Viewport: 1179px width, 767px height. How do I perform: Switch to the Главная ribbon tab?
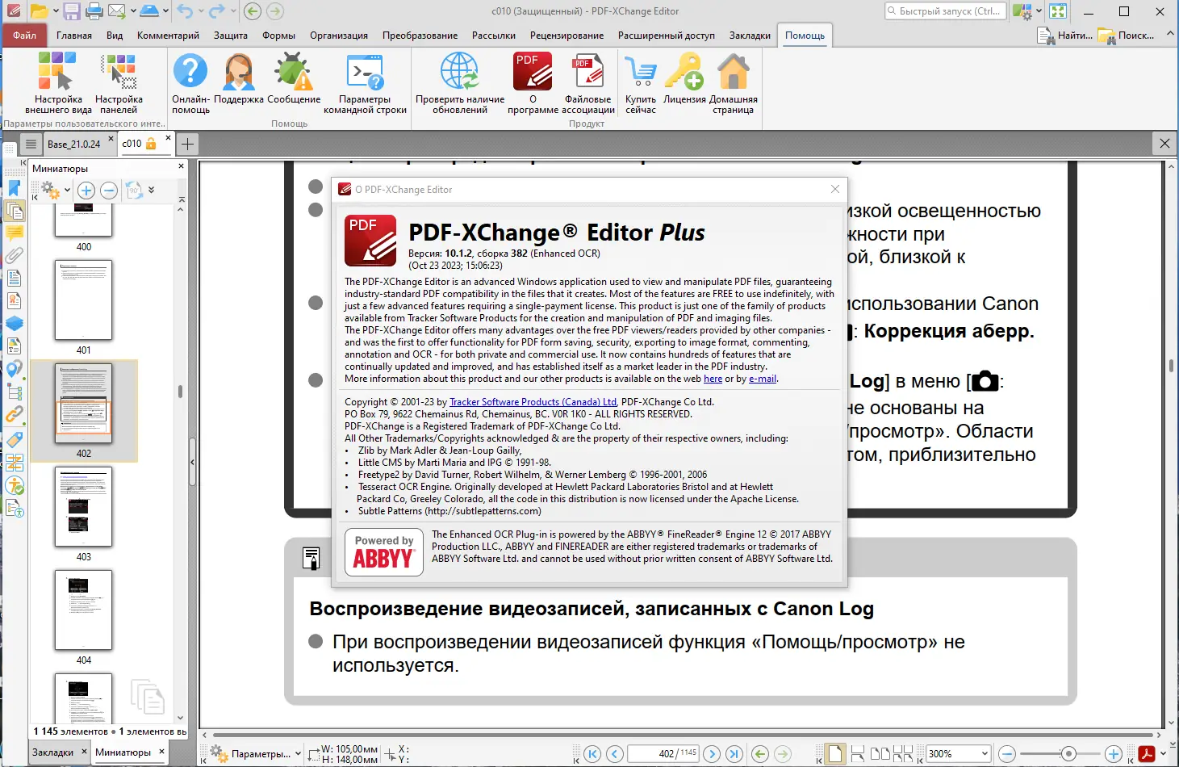pos(74,36)
